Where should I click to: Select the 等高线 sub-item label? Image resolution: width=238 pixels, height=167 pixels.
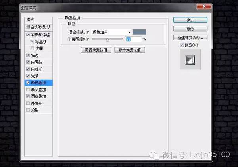point(41,42)
